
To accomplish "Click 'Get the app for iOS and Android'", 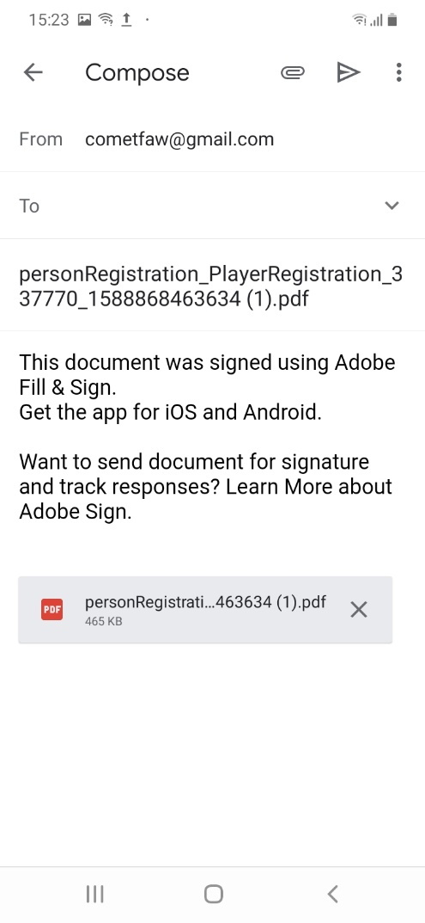I will tap(171, 412).
